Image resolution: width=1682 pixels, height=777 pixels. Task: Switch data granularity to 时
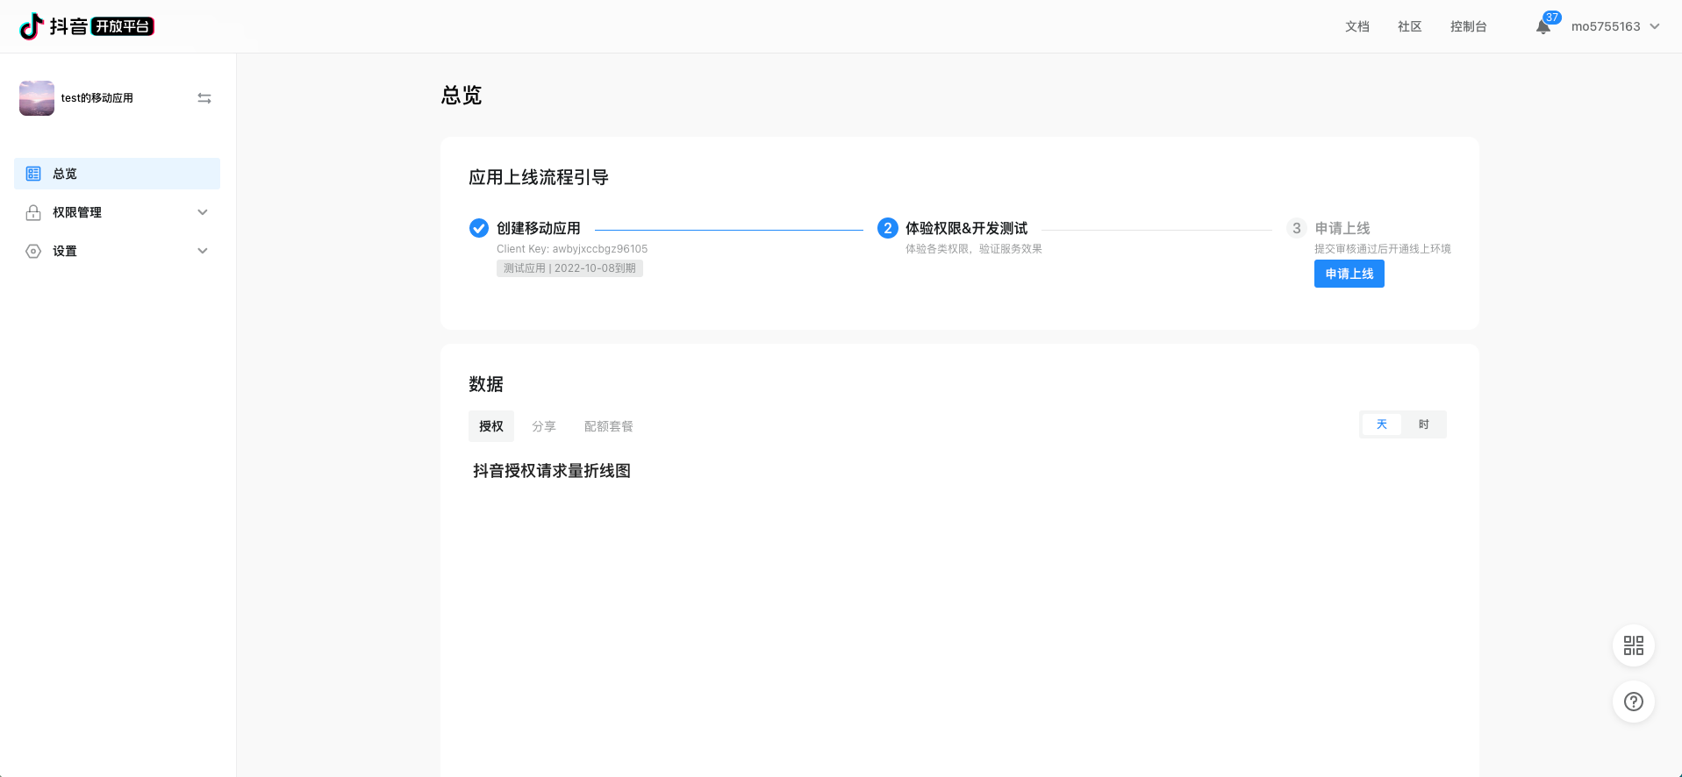pos(1424,424)
